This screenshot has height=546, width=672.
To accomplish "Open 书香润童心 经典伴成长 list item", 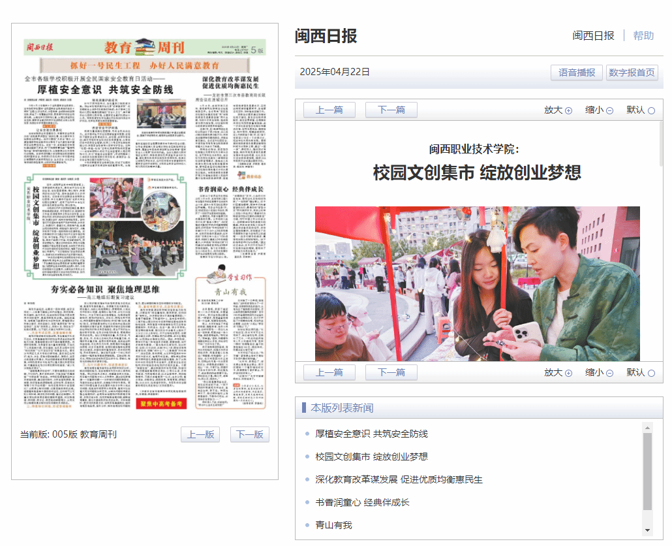I will tap(371, 502).
